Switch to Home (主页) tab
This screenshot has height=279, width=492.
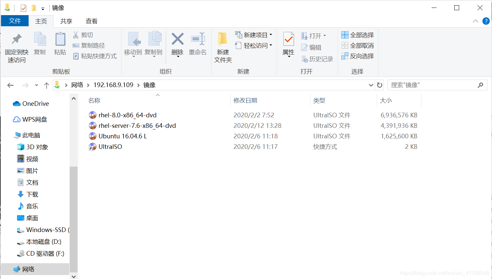pos(41,21)
